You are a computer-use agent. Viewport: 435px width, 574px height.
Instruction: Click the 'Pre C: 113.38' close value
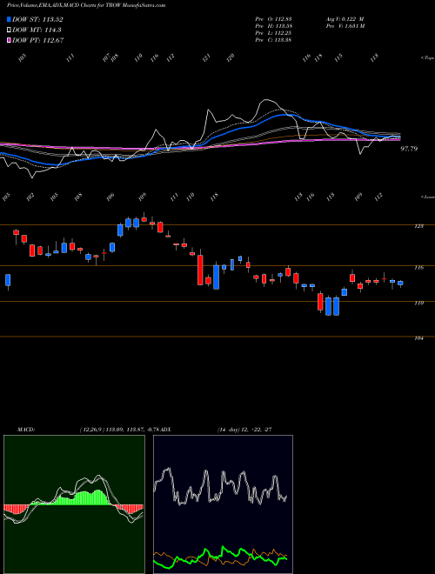[273, 40]
